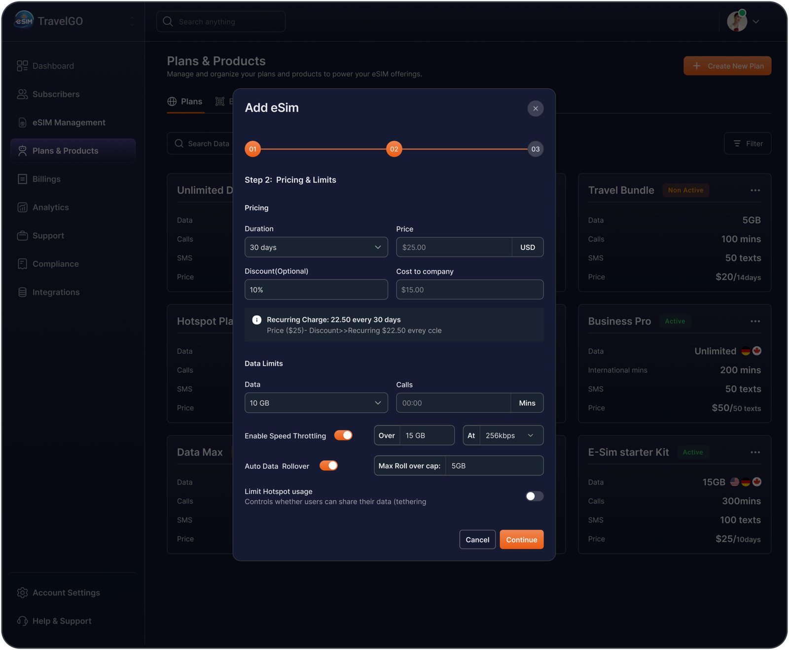Screen dimensions: 789x650
Task: Click the Dashboard icon in sidebar
Action: pos(22,66)
